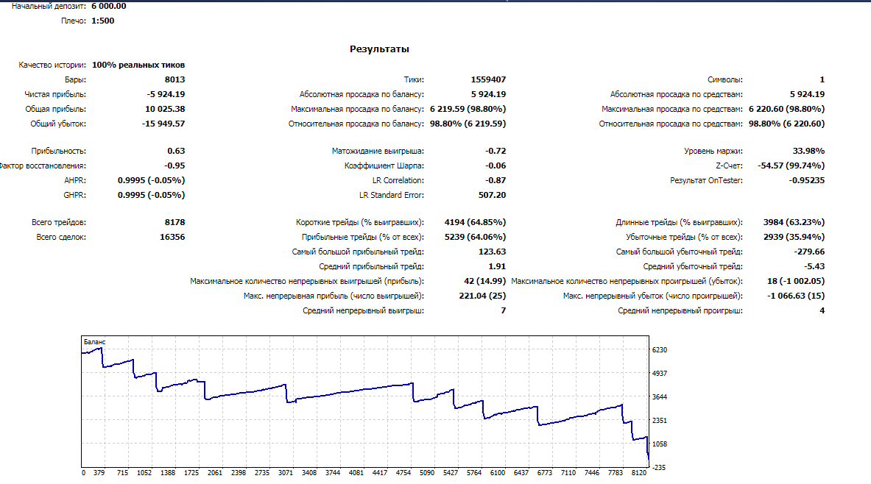This screenshot has width=871, height=484.
Task: Select max consecutive losses 18 (-1 002.05)
Action: [796, 281]
